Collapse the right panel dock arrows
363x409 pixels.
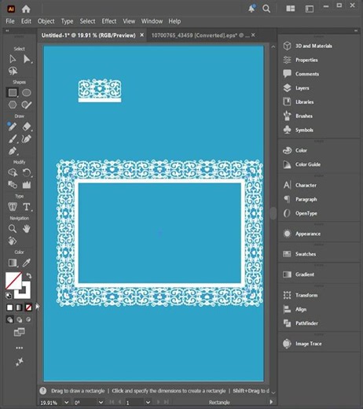356,31
